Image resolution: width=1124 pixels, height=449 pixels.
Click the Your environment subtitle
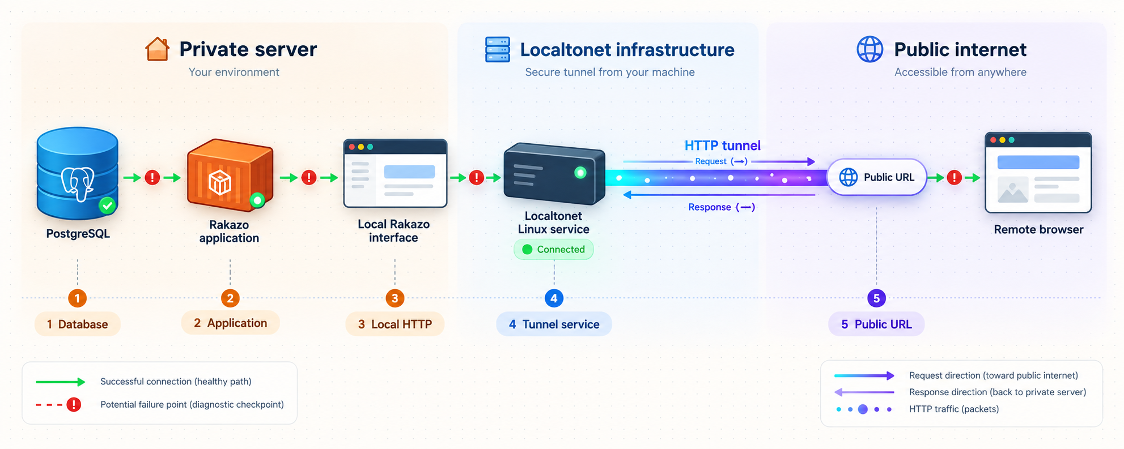tap(234, 72)
